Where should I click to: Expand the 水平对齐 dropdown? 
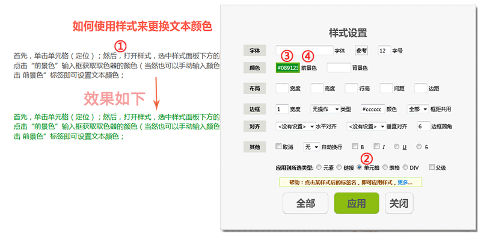tap(296, 126)
